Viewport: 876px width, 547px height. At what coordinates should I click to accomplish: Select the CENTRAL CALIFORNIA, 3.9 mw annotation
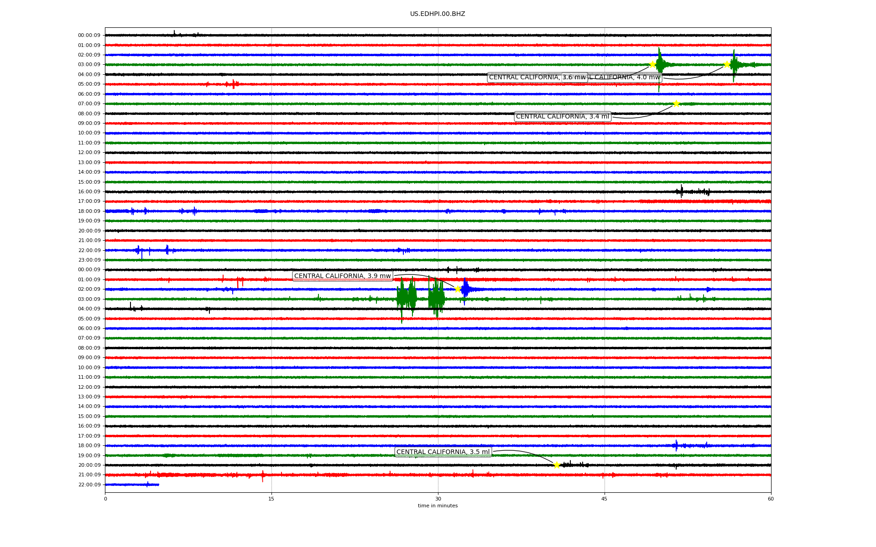pos(342,276)
